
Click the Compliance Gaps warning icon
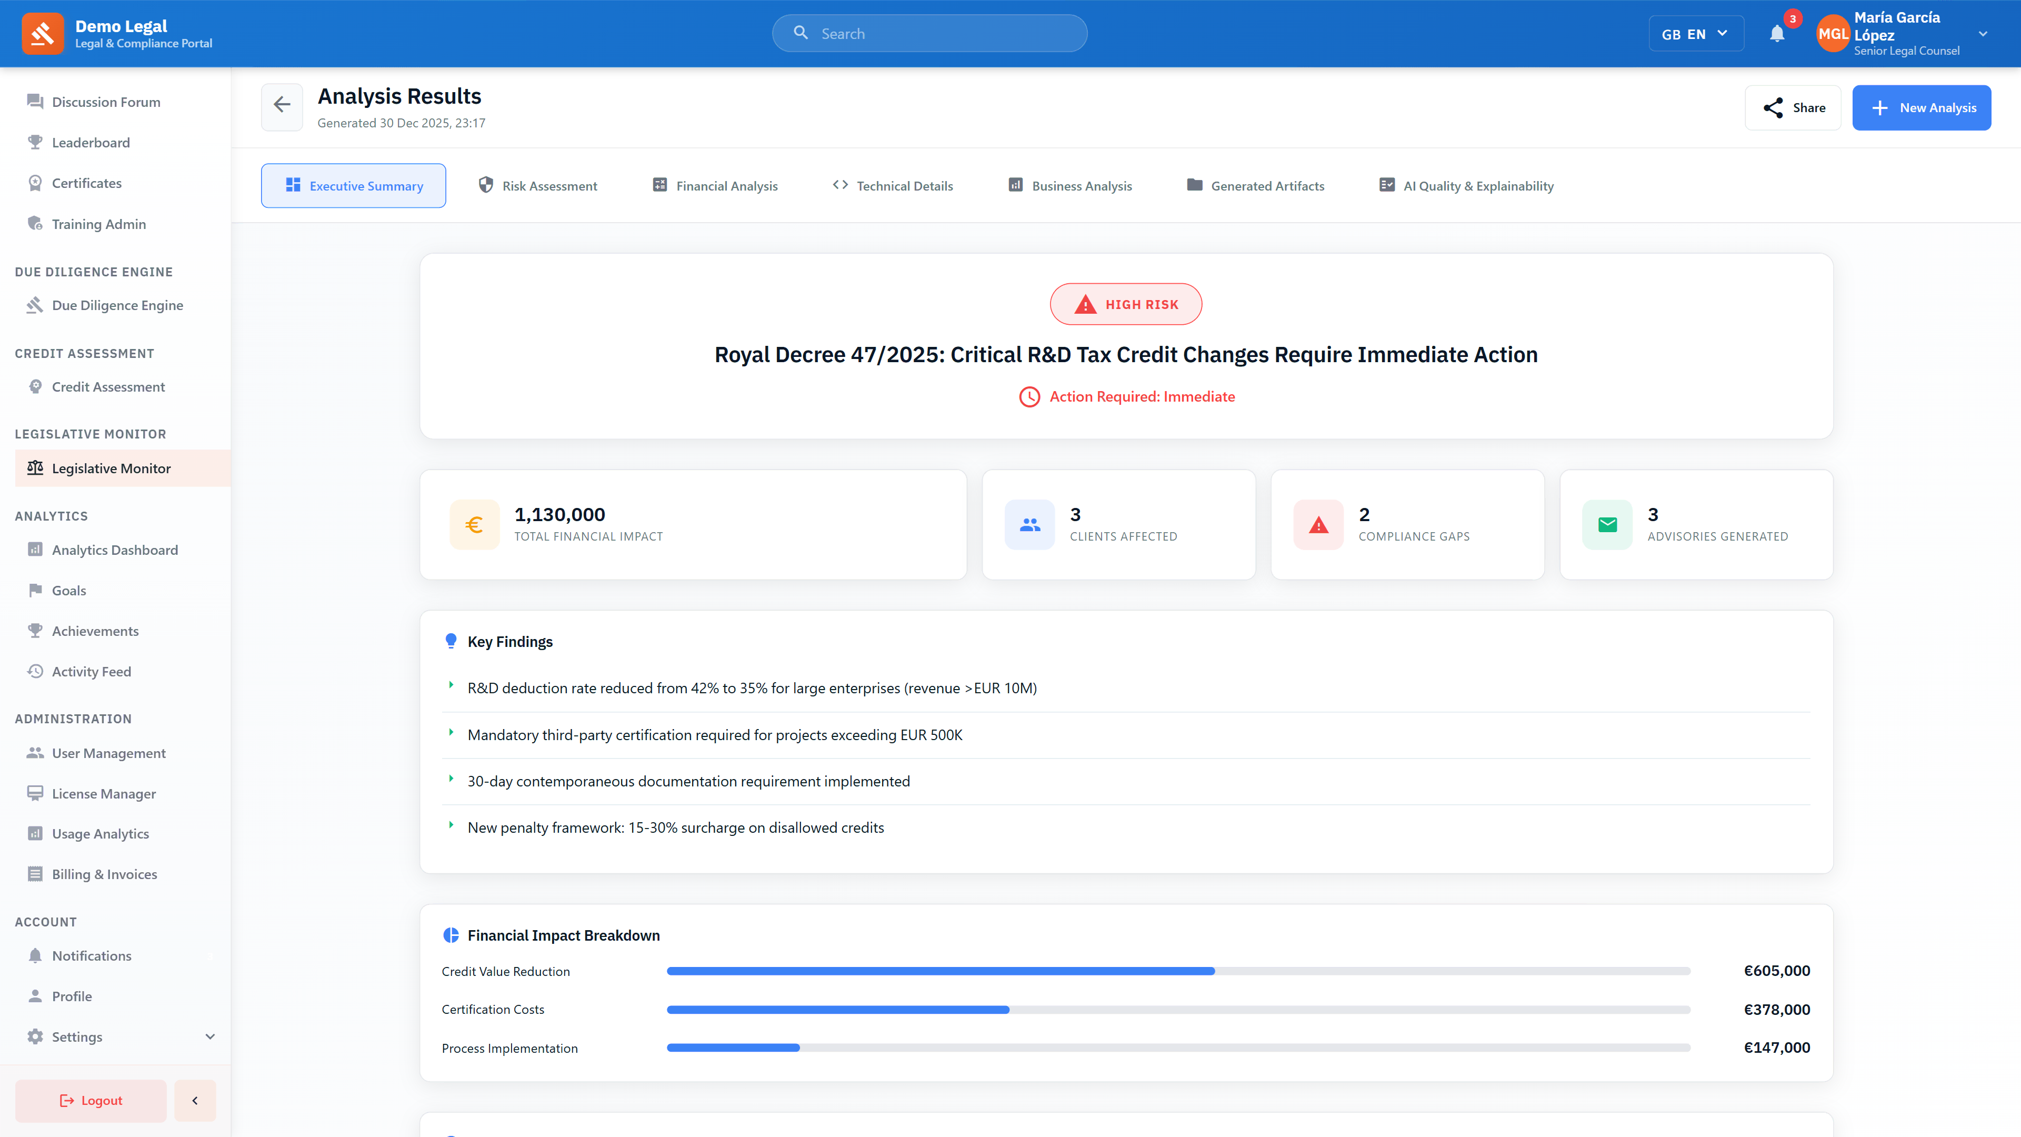click(1318, 525)
